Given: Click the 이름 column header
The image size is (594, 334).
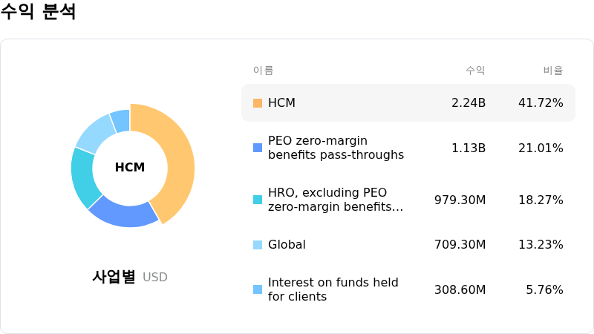Looking at the screenshot, I should (x=263, y=71).
